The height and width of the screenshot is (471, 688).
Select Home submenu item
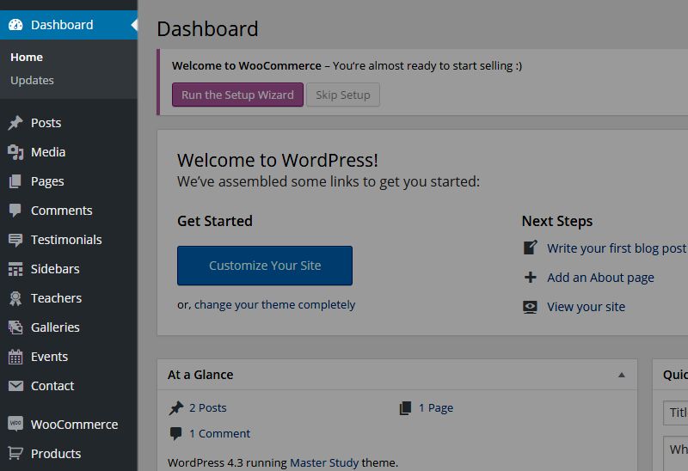[x=27, y=58]
